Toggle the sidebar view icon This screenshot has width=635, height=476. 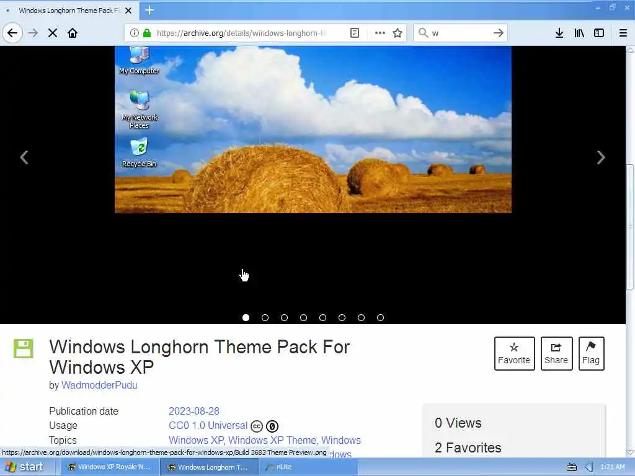(599, 33)
